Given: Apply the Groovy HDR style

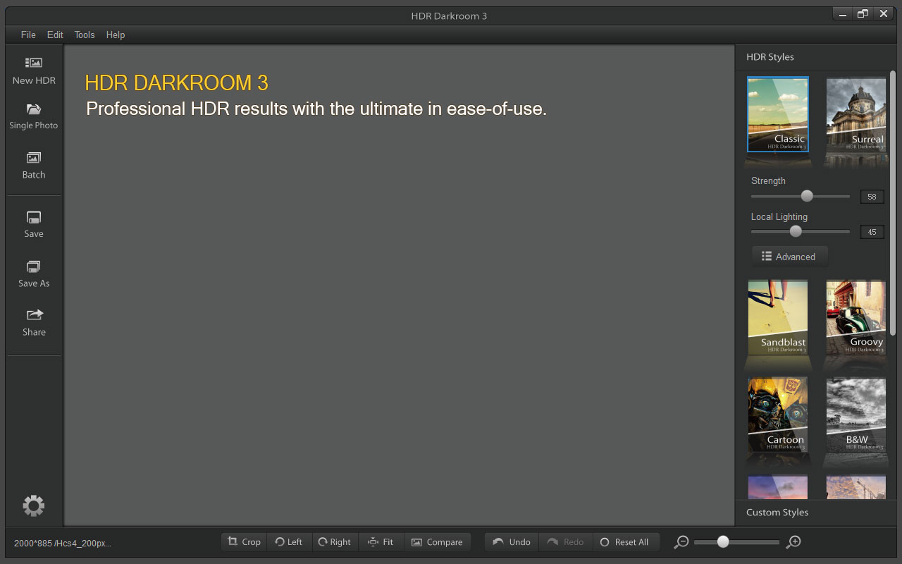Looking at the screenshot, I should (855, 317).
